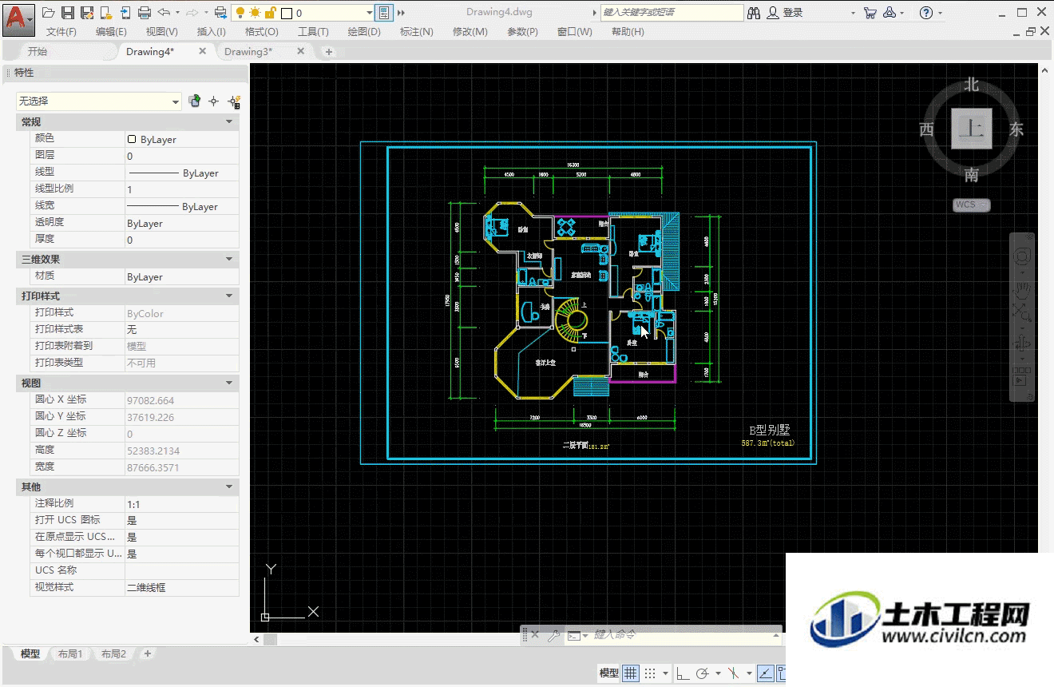Open the 修改(M) menu
The image size is (1054, 687).
click(470, 32)
